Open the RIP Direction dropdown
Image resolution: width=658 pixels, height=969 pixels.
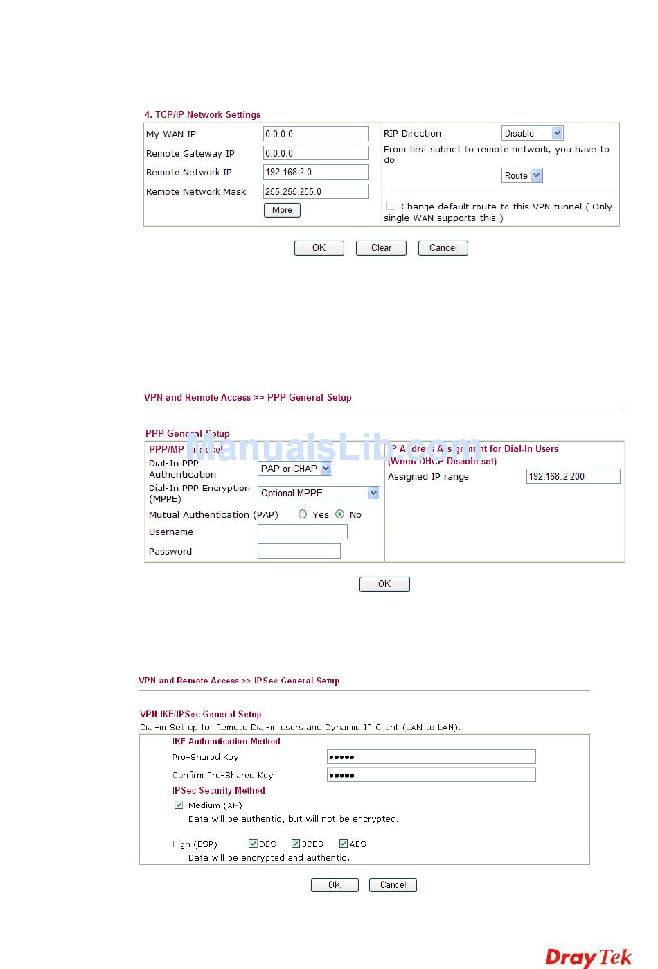click(531, 133)
